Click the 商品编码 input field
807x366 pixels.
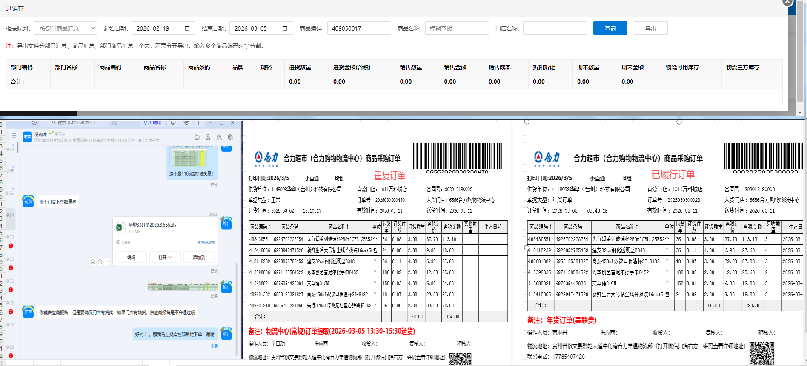pos(359,28)
